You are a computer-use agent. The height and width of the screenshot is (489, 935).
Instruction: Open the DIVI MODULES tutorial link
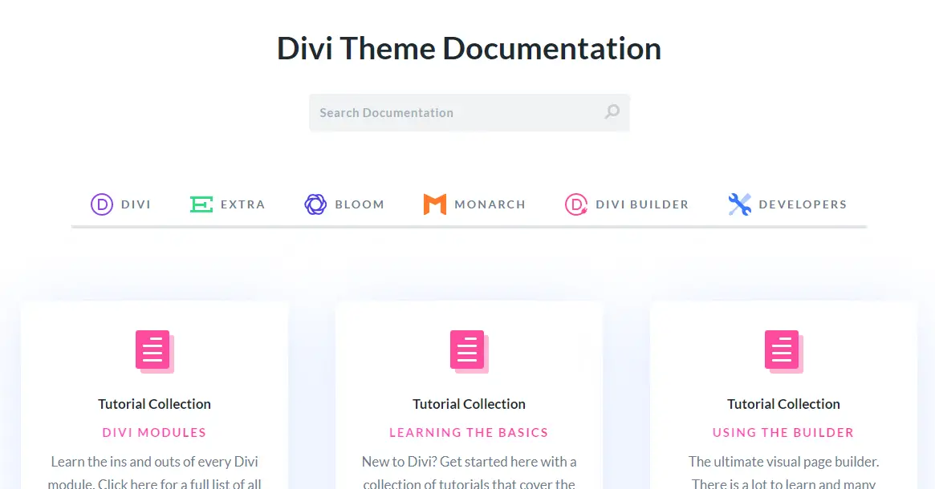point(154,432)
